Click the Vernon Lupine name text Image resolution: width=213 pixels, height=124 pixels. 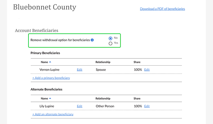pos(49,70)
